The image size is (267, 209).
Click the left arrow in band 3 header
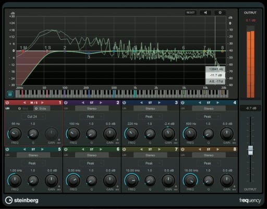(x=141, y=102)
